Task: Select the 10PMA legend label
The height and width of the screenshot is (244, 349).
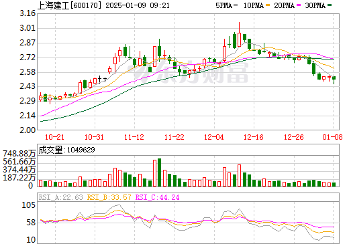Action: pyautogui.click(x=254, y=5)
